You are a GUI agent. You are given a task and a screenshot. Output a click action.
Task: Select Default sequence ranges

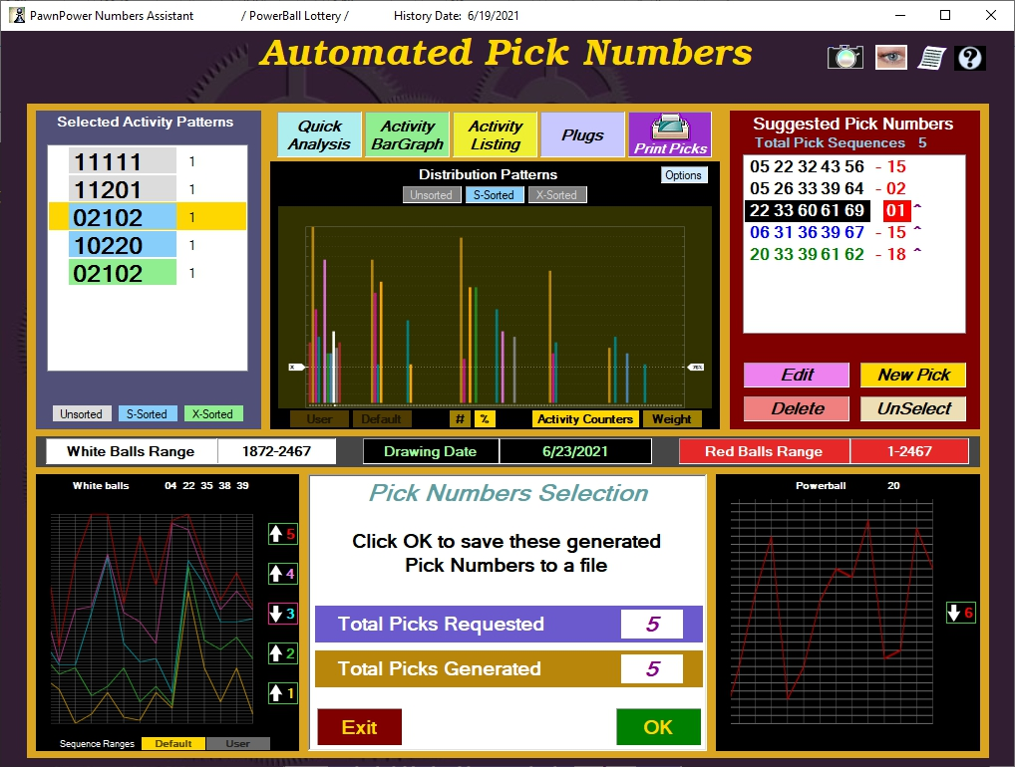[x=173, y=744]
